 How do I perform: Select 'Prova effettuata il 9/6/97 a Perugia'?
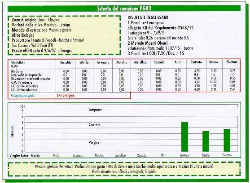tap(42, 51)
